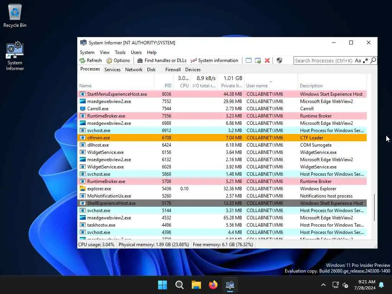This screenshot has height=294, width=392.
Task: Switch to the Services tab
Action: click(x=113, y=70)
